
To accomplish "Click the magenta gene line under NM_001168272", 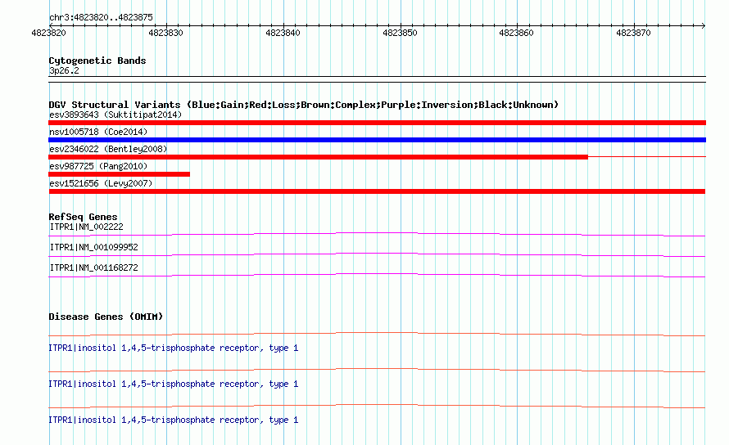I will click(x=377, y=274).
